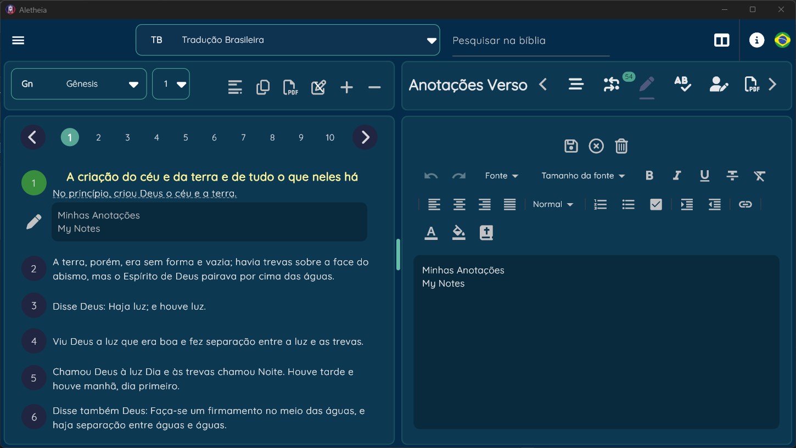Toggle the checklist format button
796x448 pixels.
click(x=656, y=204)
